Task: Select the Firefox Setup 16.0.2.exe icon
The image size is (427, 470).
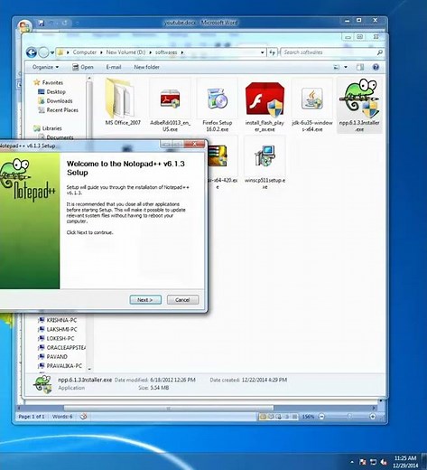Action: click(218, 99)
